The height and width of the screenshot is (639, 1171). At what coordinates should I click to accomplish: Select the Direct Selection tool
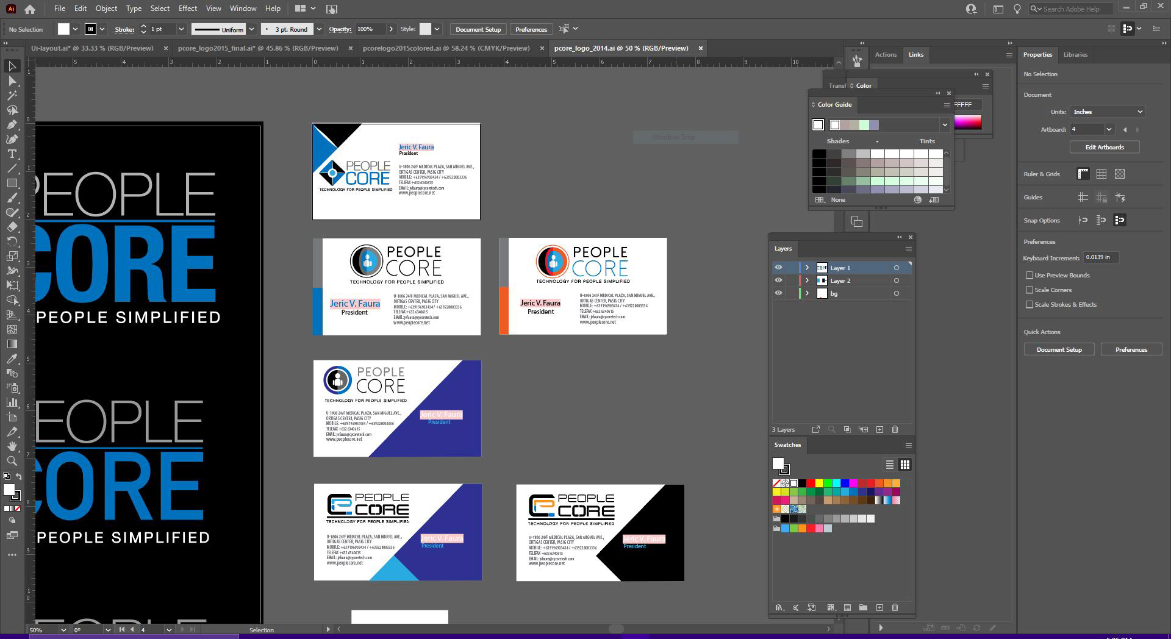[x=12, y=80]
